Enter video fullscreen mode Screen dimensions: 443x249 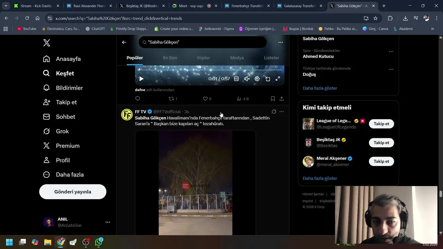[278, 79]
